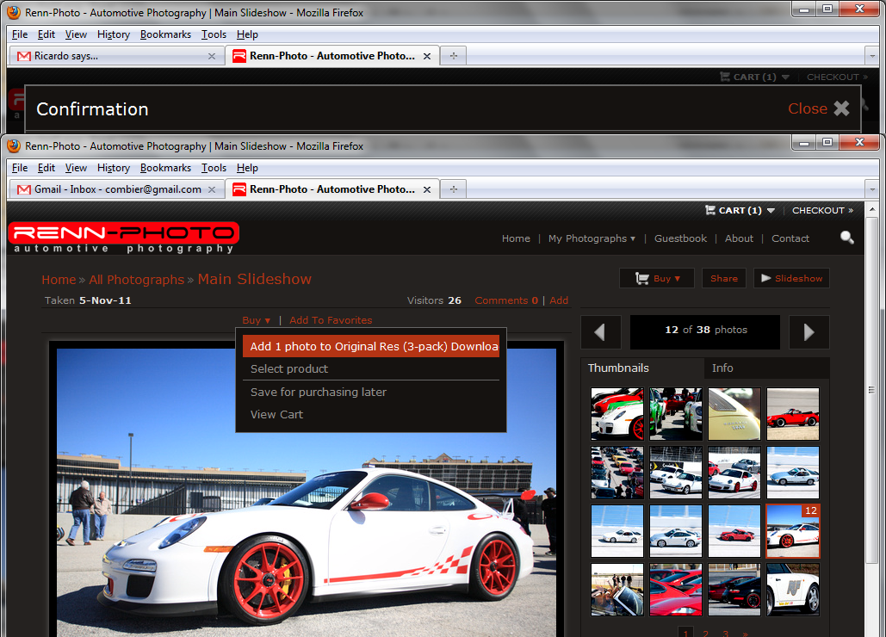Image resolution: width=886 pixels, height=637 pixels.
Task: Click the shopping cart icon
Action: click(x=710, y=210)
